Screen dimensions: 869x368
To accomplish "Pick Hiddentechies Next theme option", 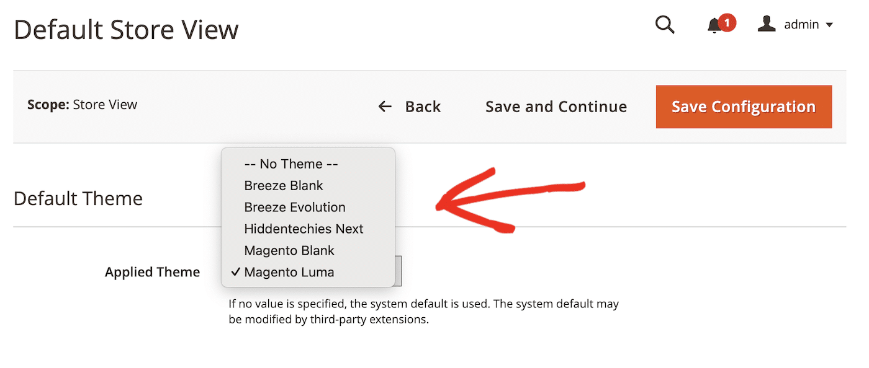I will point(304,229).
